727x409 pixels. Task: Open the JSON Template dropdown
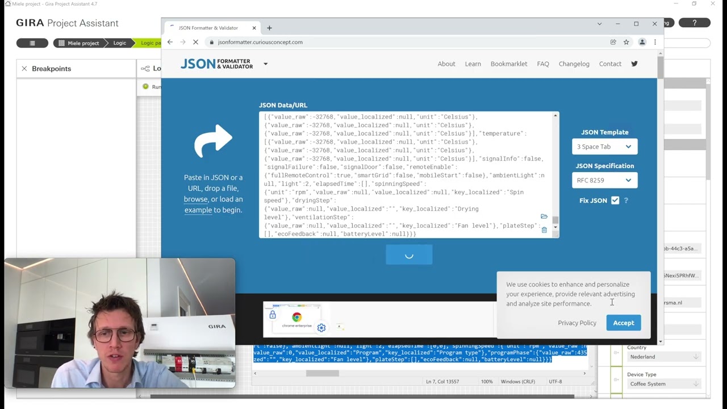tap(604, 147)
